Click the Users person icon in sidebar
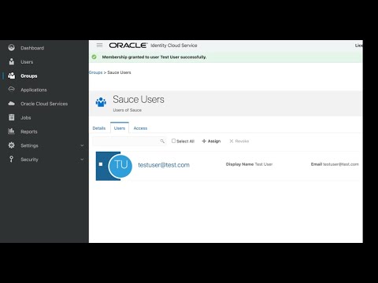Viewport: 378px width, 283px height. pos(11,61)
